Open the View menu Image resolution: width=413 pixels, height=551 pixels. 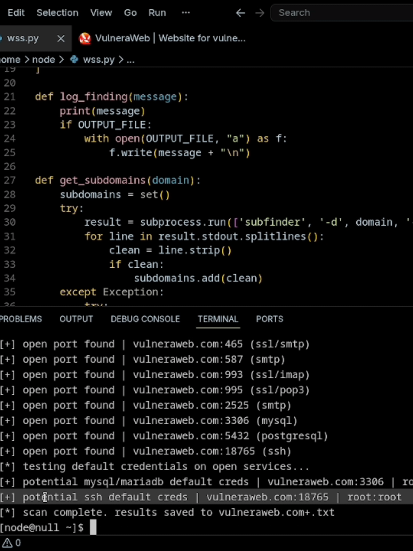click(101, 13)
